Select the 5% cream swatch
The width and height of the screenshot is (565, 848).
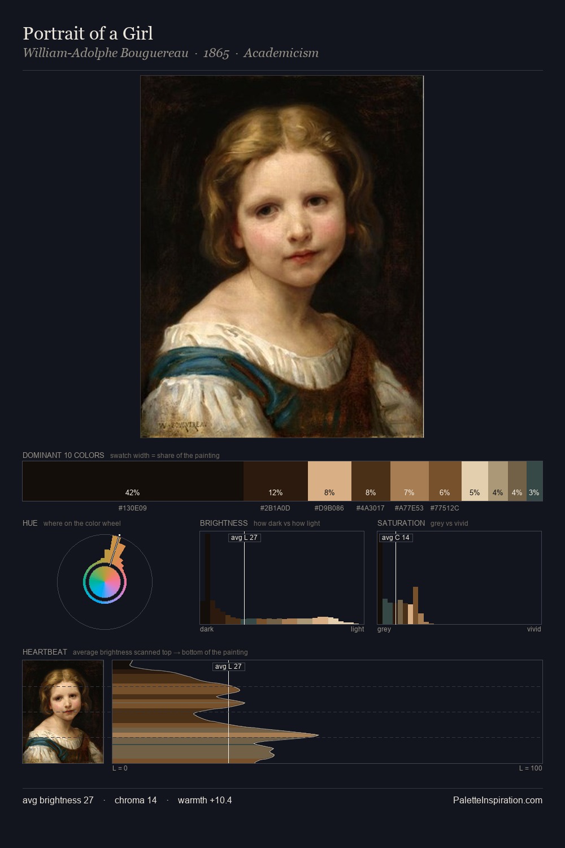tap(475, 481)
